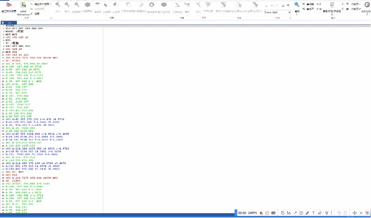Click the zoom out magnifier icon
371x218 pixels.
pyautogui.click(x=67, y=5)
